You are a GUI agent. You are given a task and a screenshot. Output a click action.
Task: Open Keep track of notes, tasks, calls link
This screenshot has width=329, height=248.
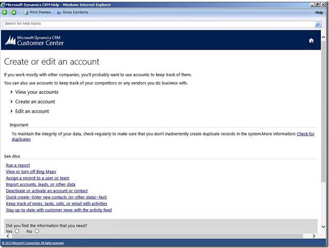[56, 203]
